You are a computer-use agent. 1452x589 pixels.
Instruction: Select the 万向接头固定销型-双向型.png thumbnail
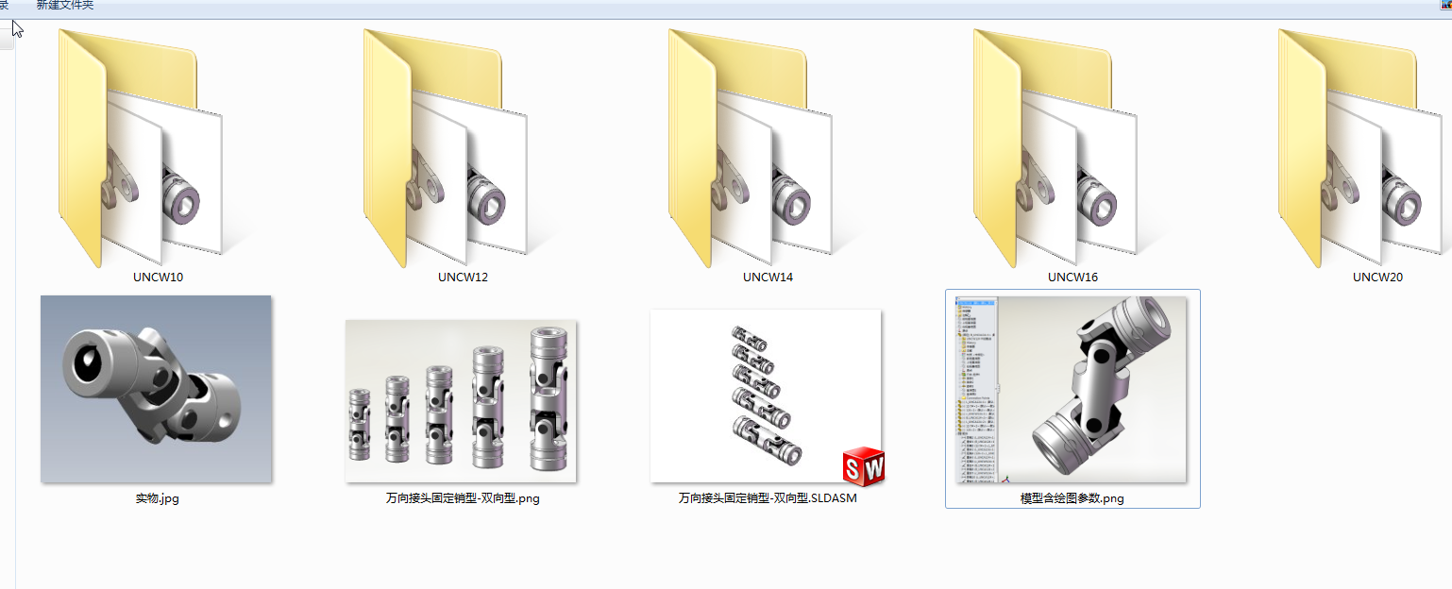tap(461, 401)
